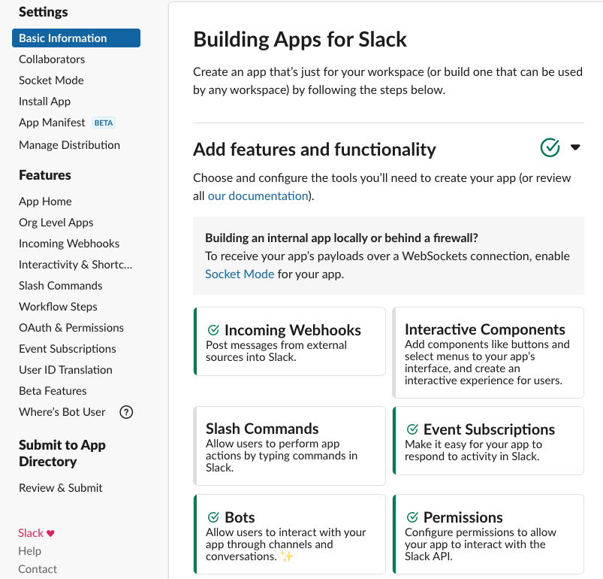
Task: Open the Install App page
Action: click(x=44, y=102)
